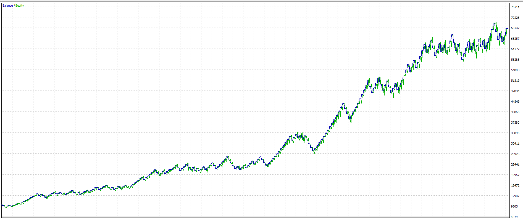This screenshot has height=218, width=523.
Task: Select the 75711 axis value
Action: (x=515, y=7)
